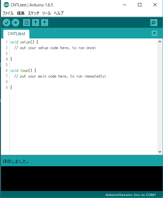Open the ツール menu
This screenshot has height=198, width=163.
pyautogui.click(x=46, y=13)
